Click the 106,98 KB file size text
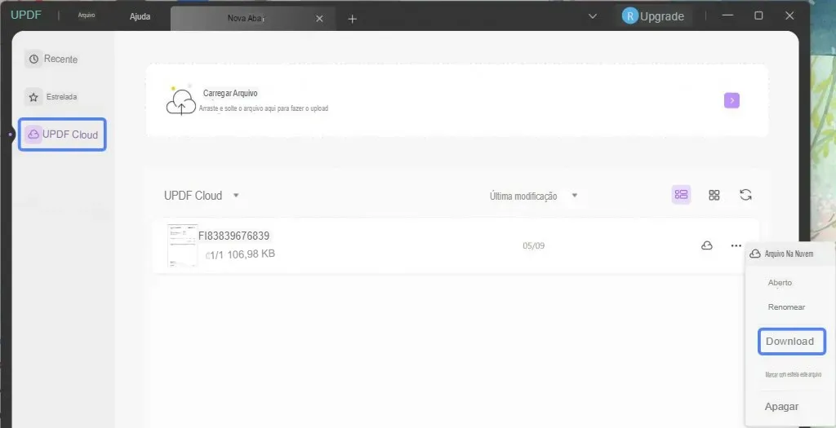 (x=251, y=254)
